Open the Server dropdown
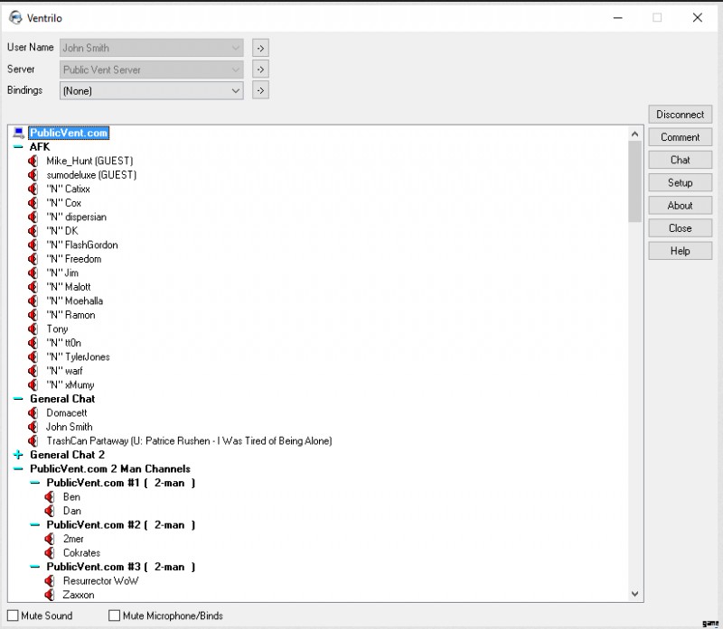The image size is (723, 629). pyautogui.click(x=236, y=69)
